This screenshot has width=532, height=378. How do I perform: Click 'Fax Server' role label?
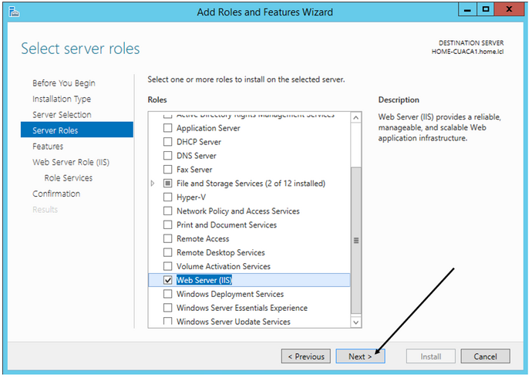click(194, 169)
